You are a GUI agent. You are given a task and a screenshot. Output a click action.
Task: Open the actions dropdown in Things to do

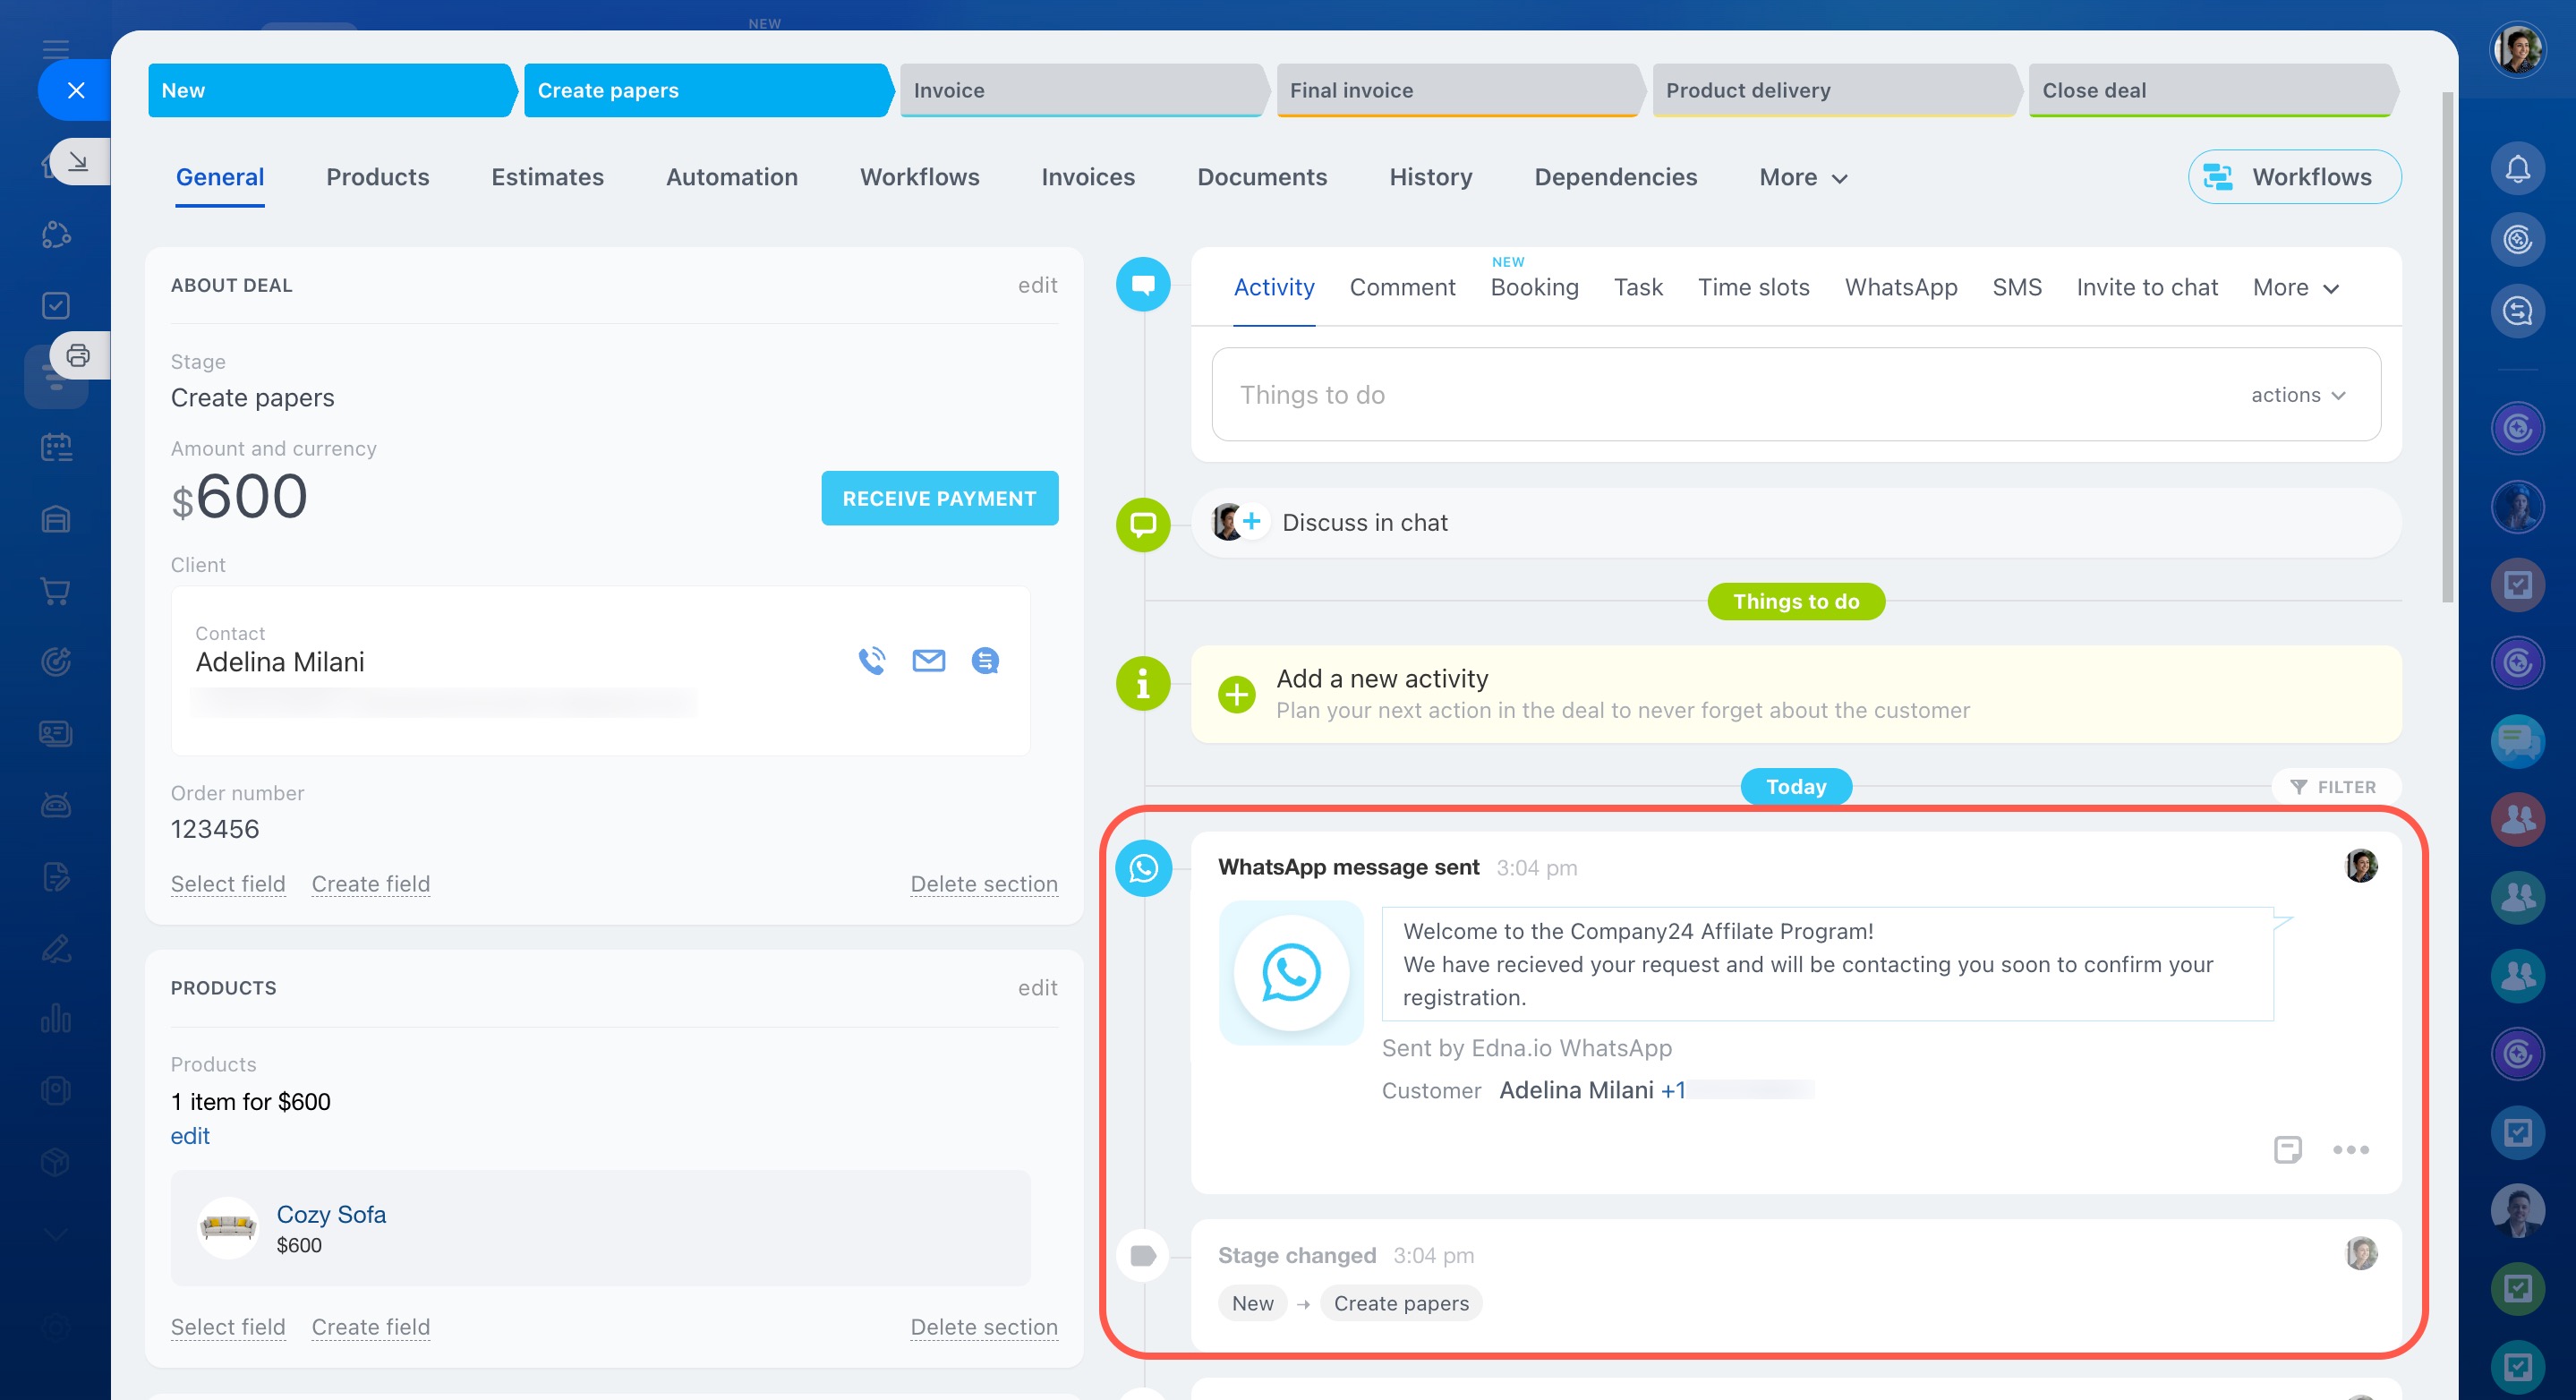pos(2297,395)
